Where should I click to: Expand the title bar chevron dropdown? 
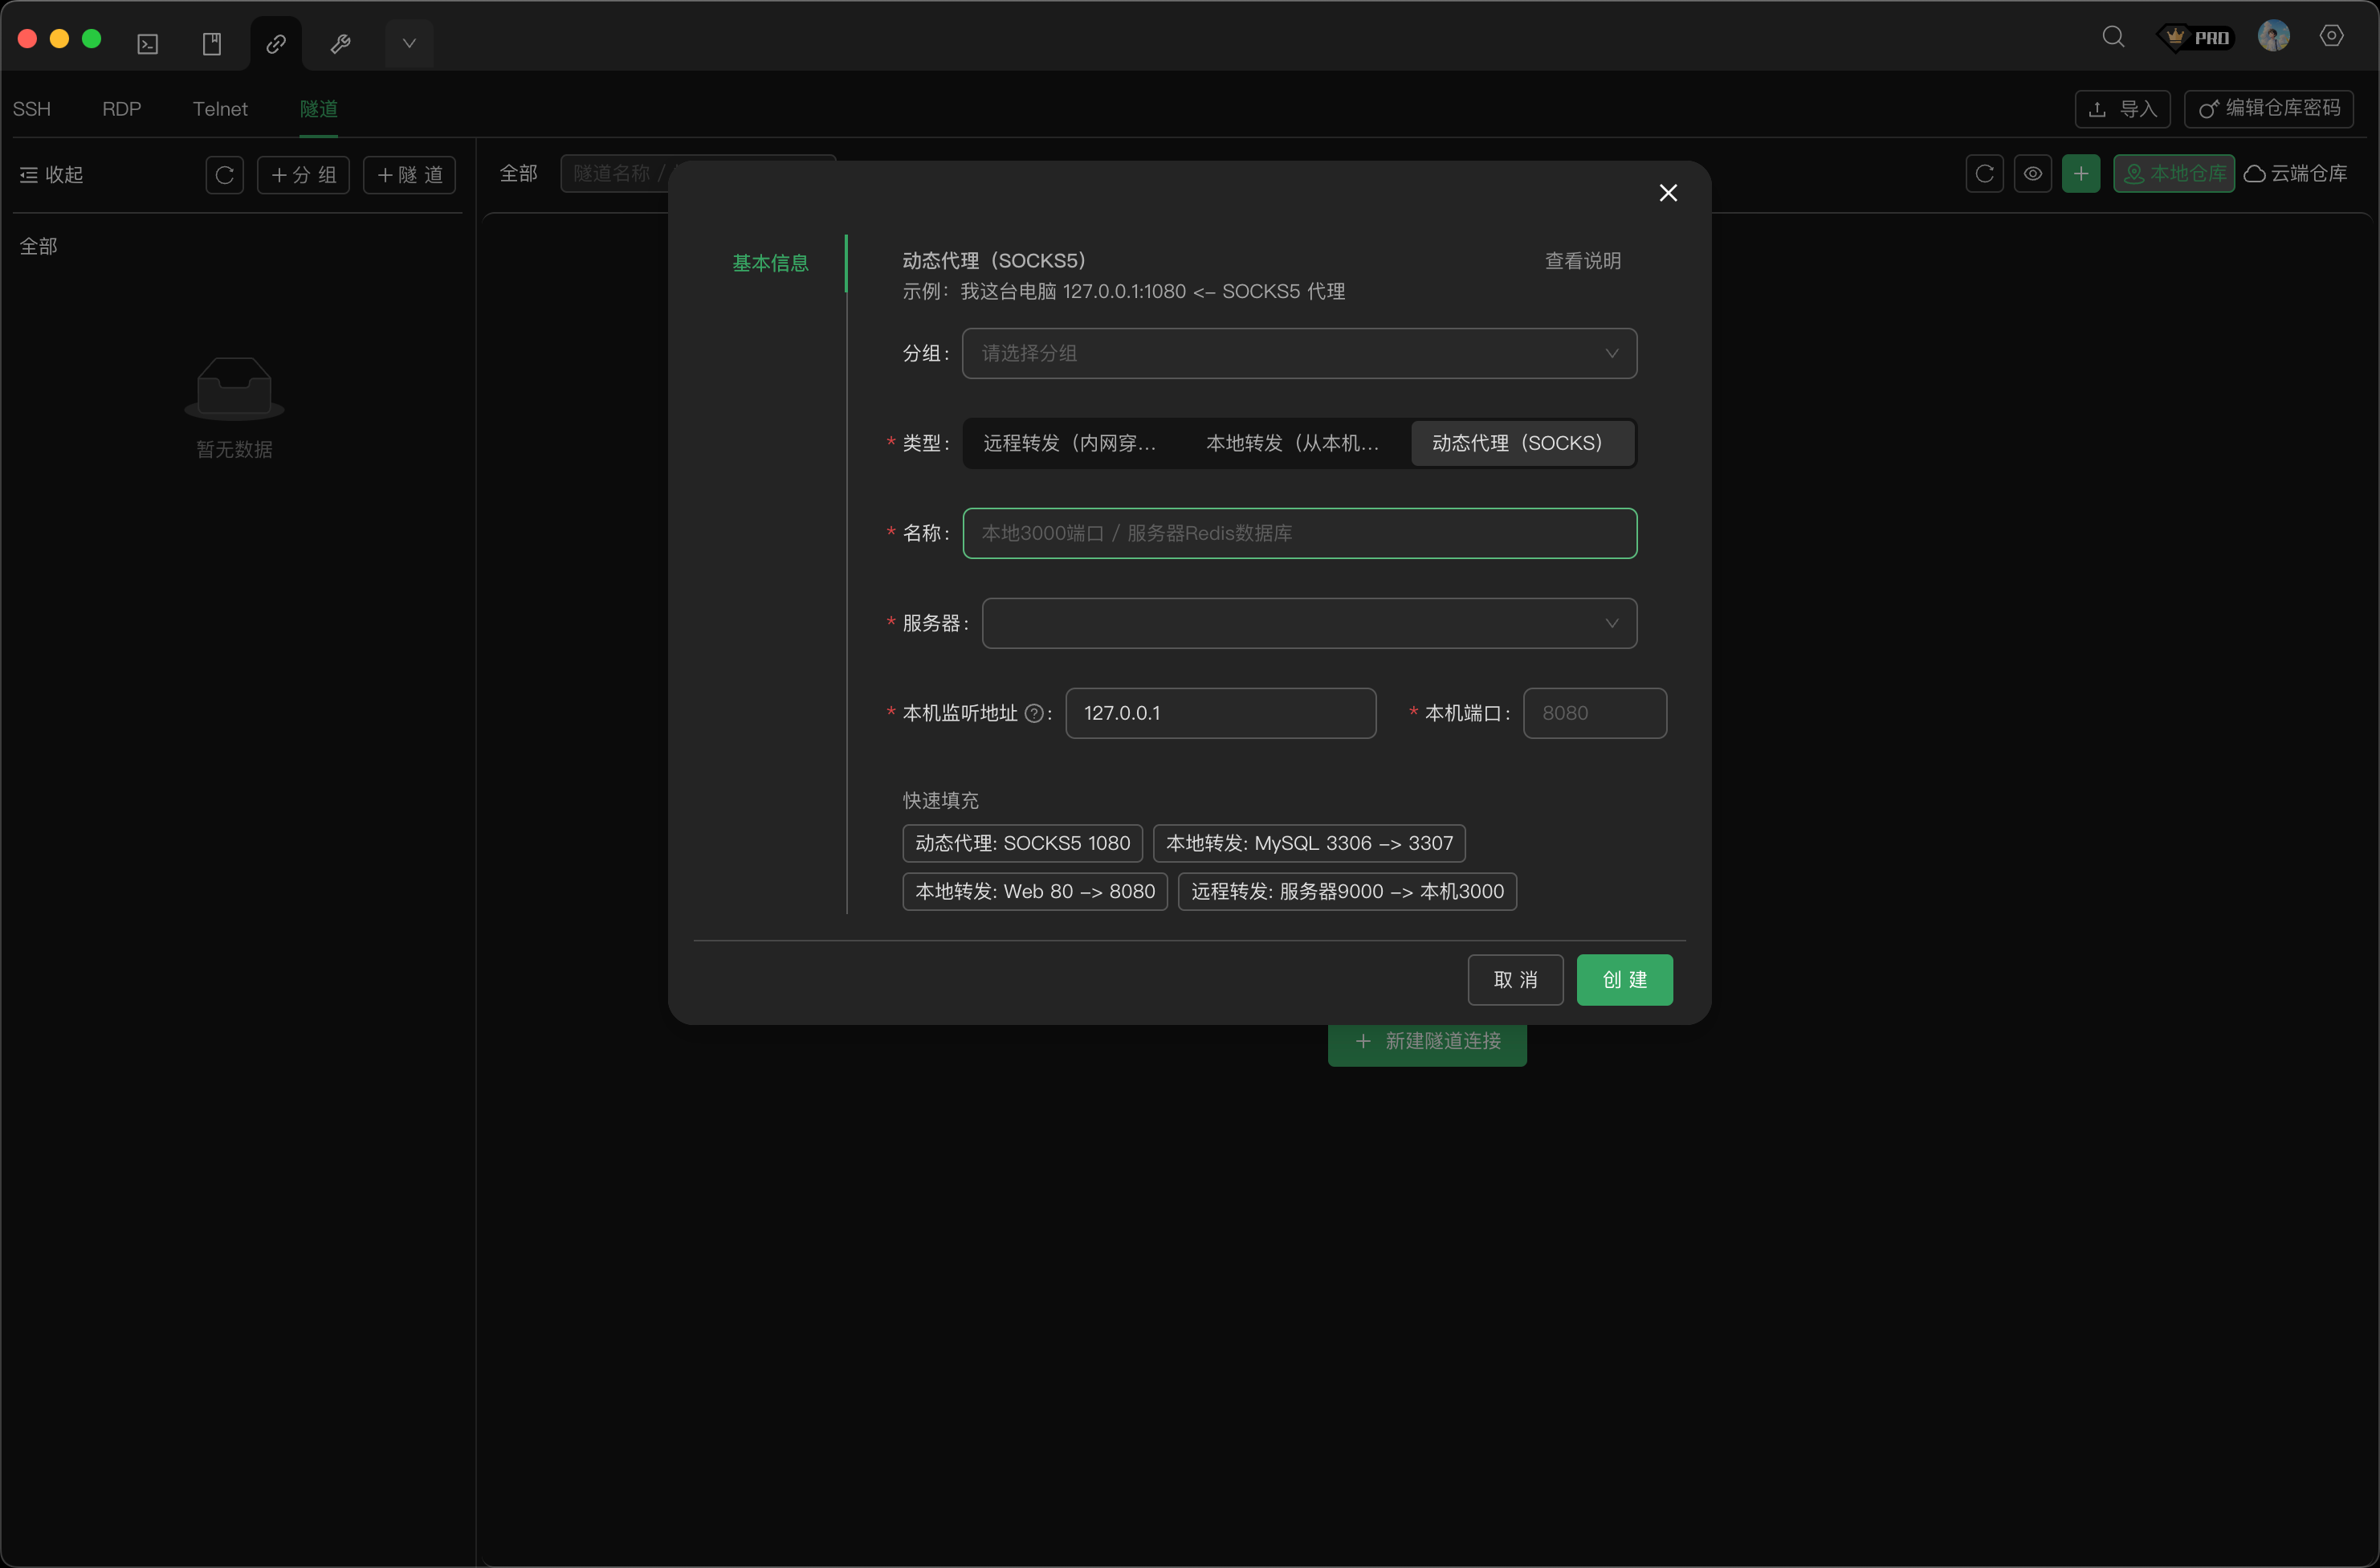pyautogui.click(x=409, y=44)
